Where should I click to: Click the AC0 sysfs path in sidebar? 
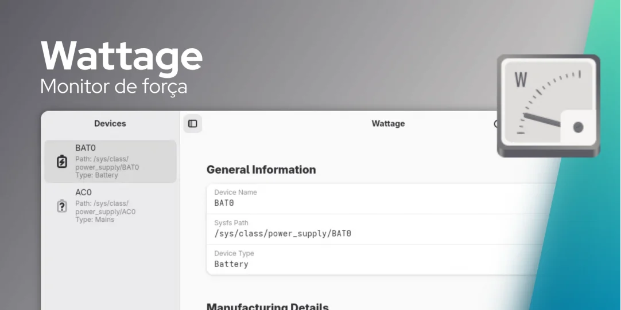106,207
